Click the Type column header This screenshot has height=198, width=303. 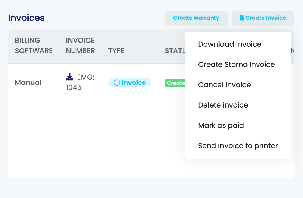116,51
